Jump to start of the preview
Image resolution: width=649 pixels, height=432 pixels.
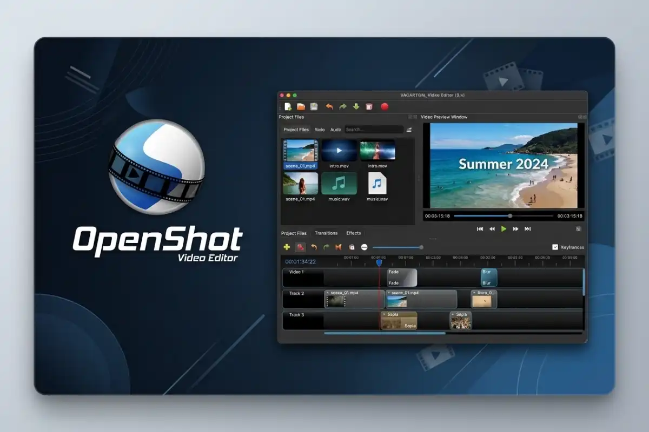480,229
